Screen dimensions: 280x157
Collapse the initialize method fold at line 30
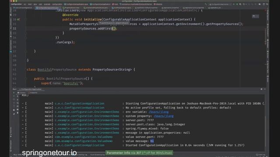[x=26, y=19]
